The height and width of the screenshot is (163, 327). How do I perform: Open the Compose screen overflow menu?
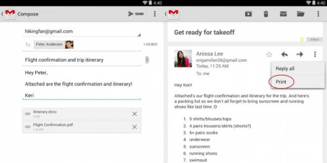(x=155, y=14)
